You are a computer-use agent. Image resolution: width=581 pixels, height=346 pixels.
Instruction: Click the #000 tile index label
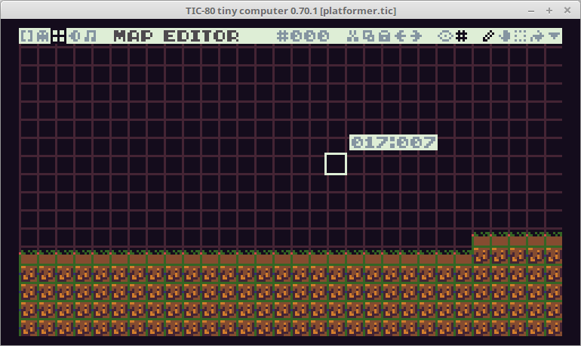[303, 36]
